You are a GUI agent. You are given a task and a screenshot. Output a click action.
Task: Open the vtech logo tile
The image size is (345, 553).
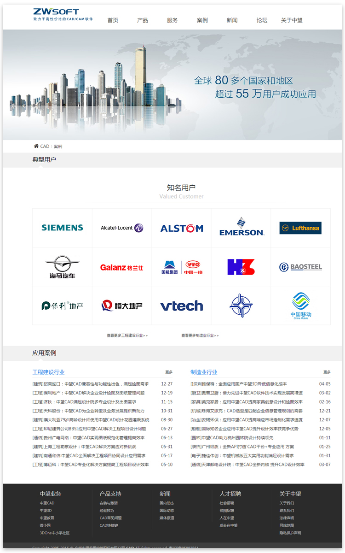coord(181,306)
